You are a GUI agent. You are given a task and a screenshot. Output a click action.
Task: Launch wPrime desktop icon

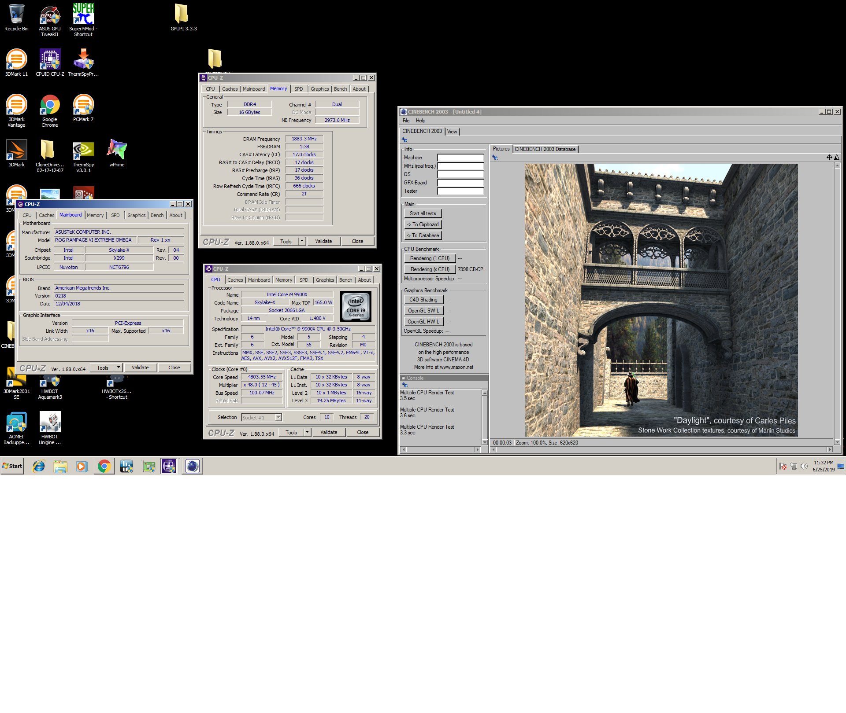pyautogui.click(x=117, y=154)
